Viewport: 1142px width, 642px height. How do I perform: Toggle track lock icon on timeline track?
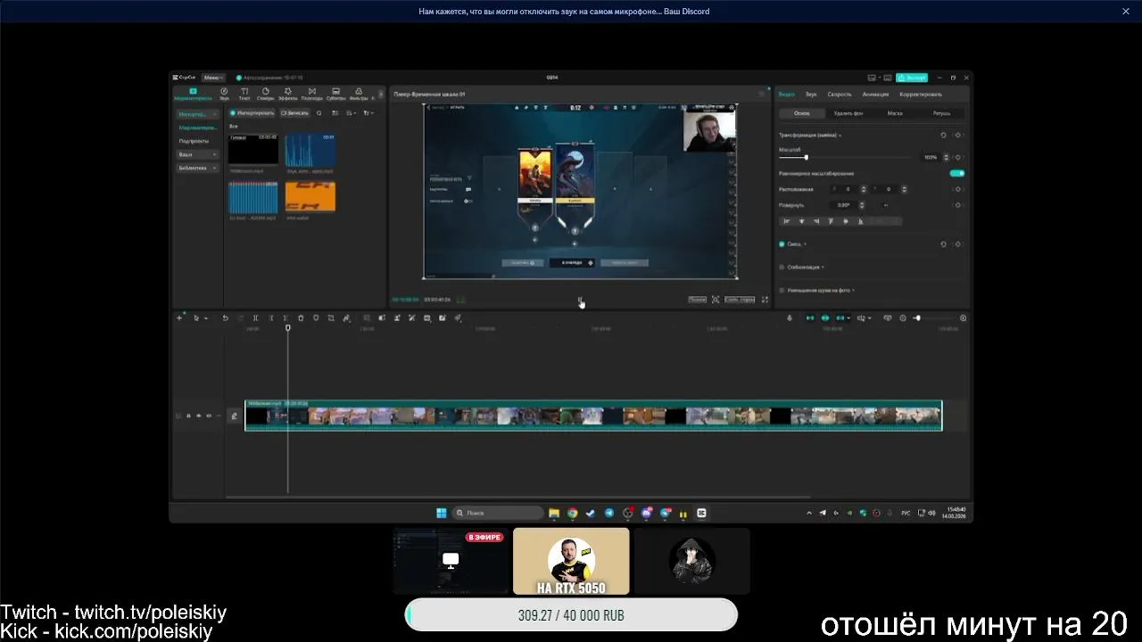click(x=188, y=416)
